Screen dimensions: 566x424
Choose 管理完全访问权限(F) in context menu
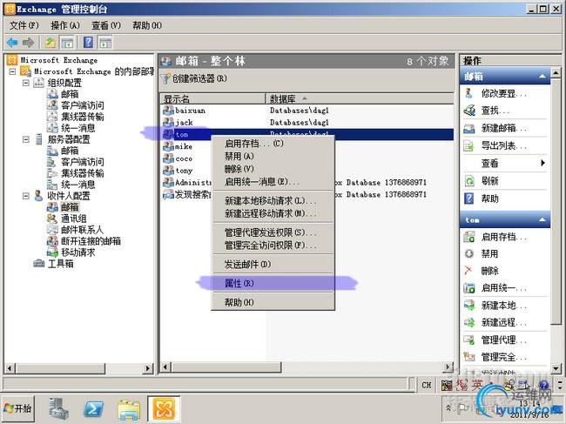pyautogui.click(x=273, y=246)
